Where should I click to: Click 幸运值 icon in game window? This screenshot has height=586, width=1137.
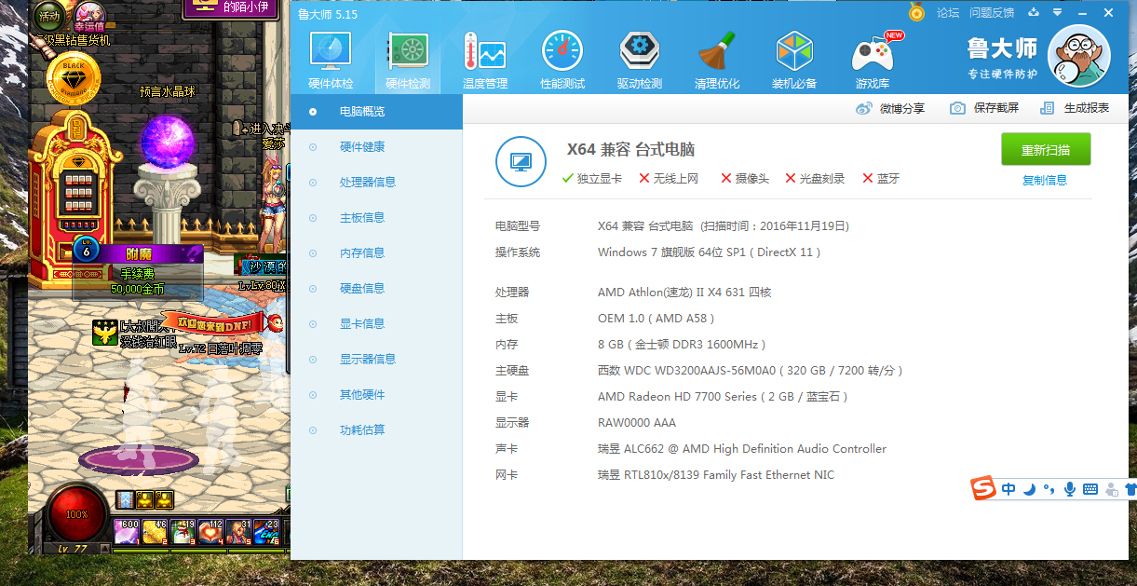pyautogui.click(x=90, y=15)
